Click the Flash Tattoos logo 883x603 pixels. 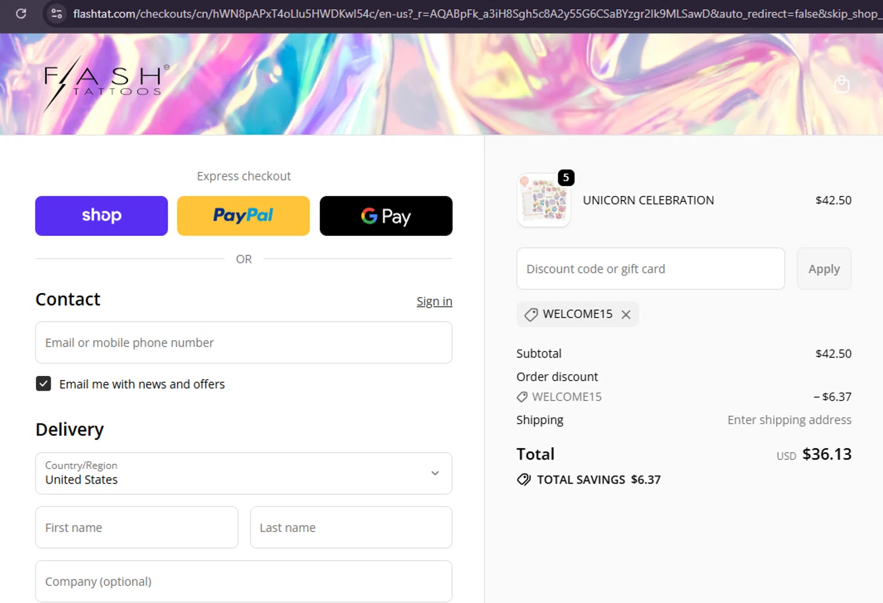[x=106, y=84]
